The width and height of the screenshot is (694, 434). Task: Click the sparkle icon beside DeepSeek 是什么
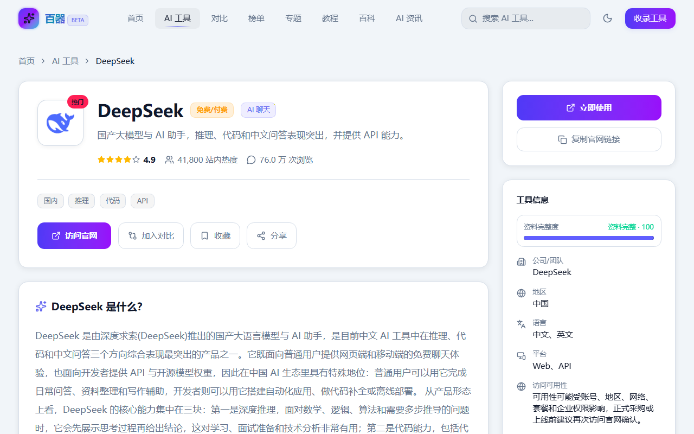[41, 307]
